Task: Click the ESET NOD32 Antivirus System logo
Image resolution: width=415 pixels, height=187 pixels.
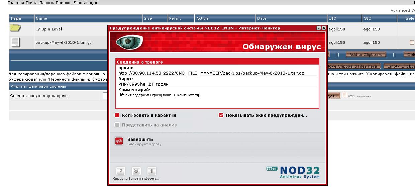Action: [293, 172]
